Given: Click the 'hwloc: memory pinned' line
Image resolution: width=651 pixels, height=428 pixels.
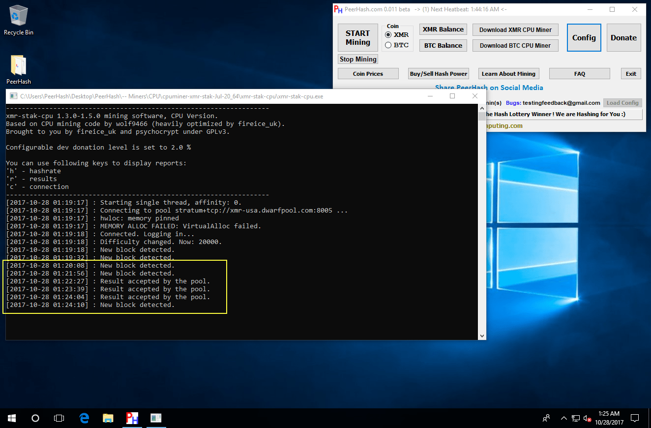Looking at the screenshot, I should pyautogui.click(x=92, y=218).
